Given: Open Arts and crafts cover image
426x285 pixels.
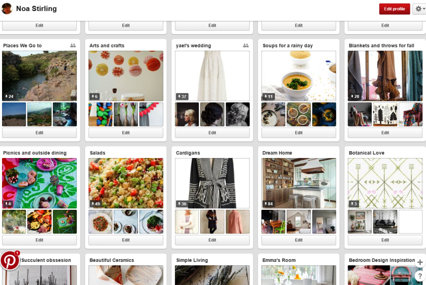Looking at the screenshot, I should [x=126, y=76].
